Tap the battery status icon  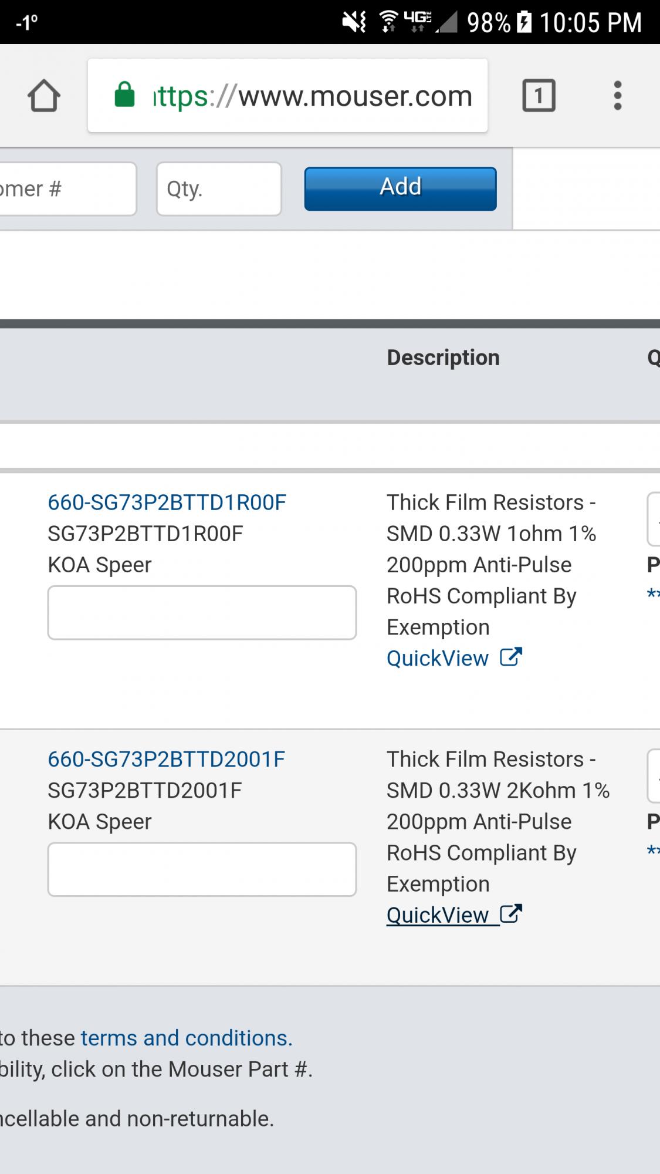(x=524, y=23)
